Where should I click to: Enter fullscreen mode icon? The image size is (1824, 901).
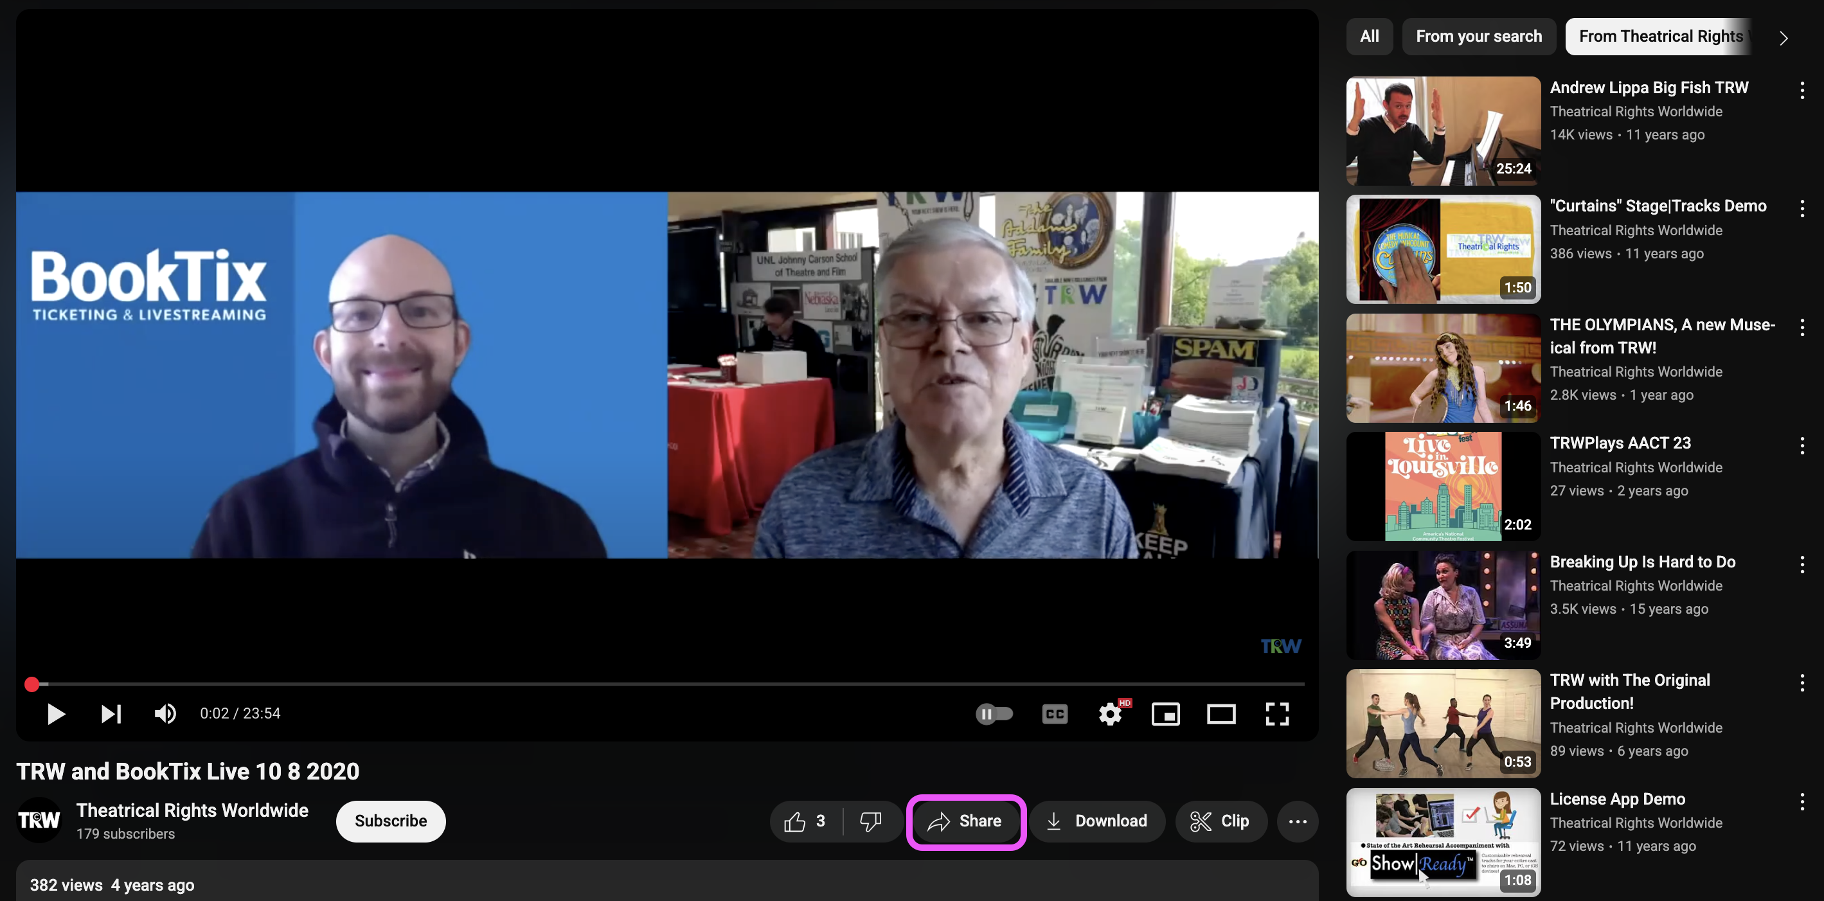click(1276, 714)
